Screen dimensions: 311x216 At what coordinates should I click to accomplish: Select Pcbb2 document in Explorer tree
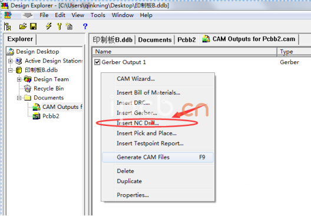pyautogui.click(x=51, y=116)
